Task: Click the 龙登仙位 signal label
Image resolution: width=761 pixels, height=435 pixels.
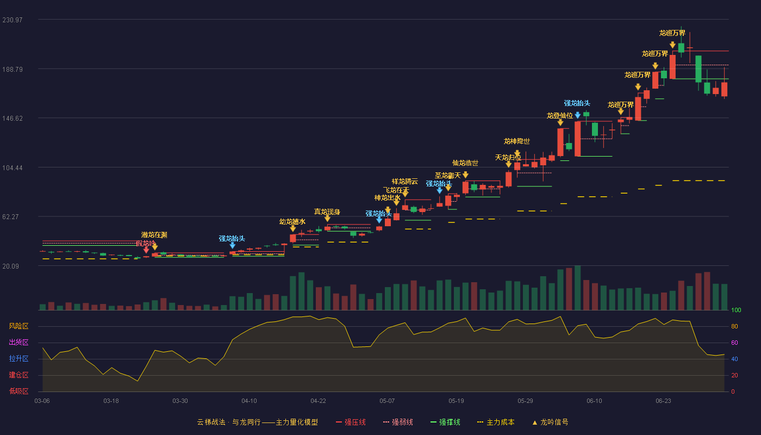Action: 560,115
